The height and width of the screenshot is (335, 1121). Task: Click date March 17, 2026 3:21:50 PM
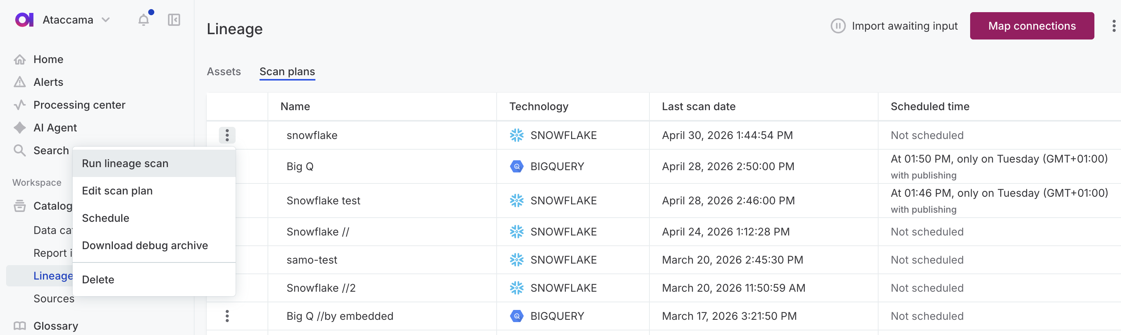729,316
